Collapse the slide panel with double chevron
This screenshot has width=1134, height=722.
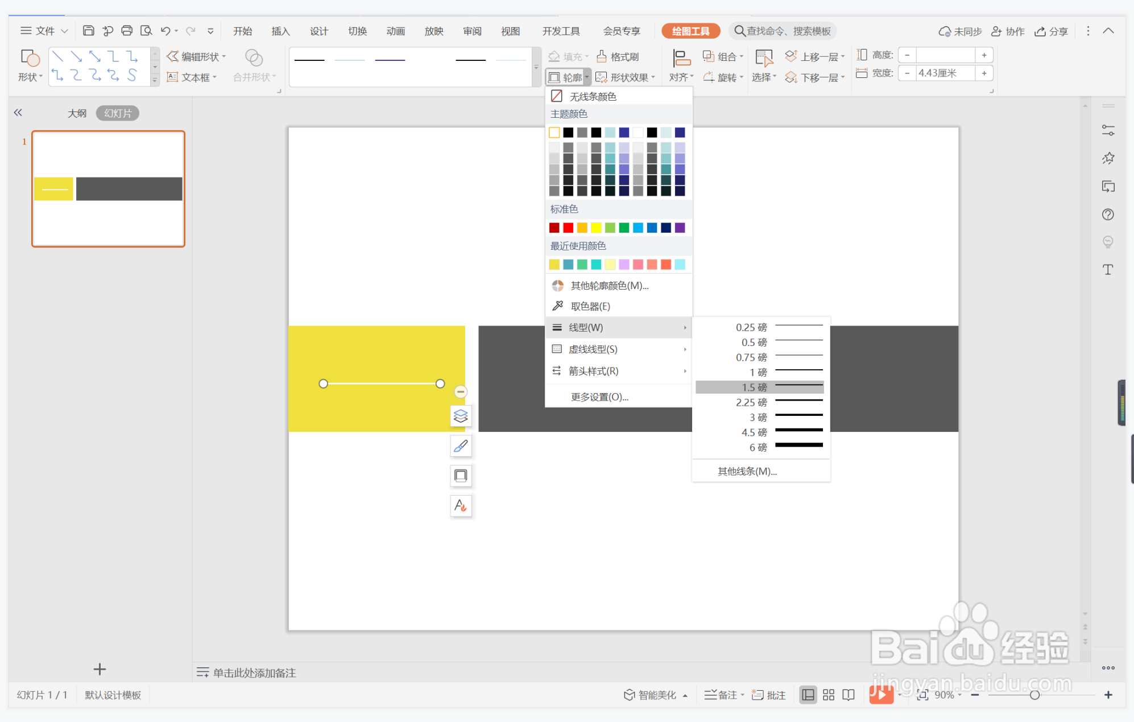pyautogui.click(x=18, y=113)
